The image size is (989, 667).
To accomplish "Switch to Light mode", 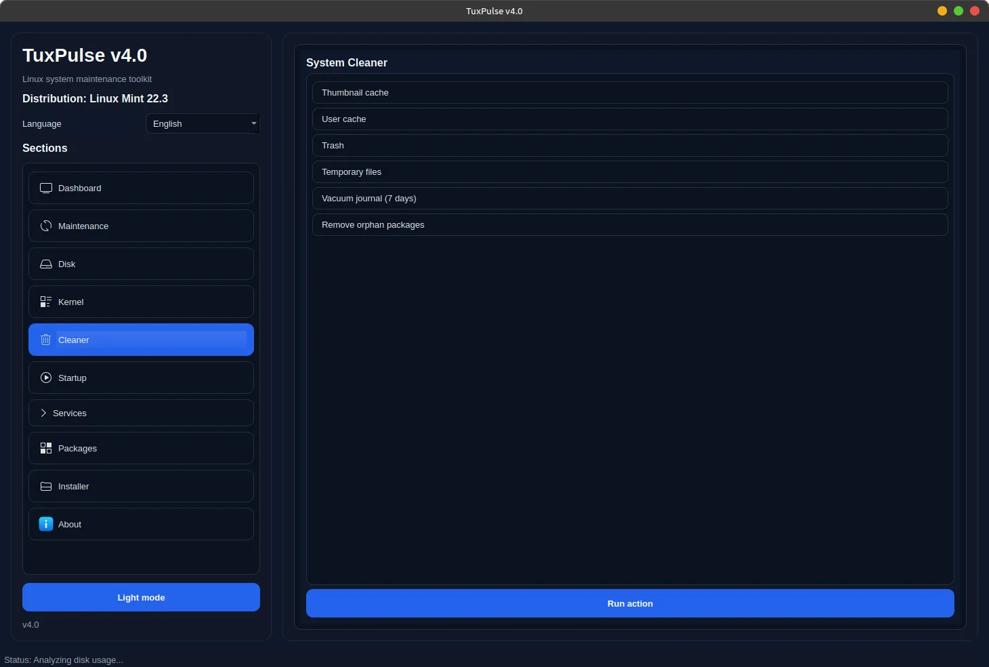I will click(141, 597).
